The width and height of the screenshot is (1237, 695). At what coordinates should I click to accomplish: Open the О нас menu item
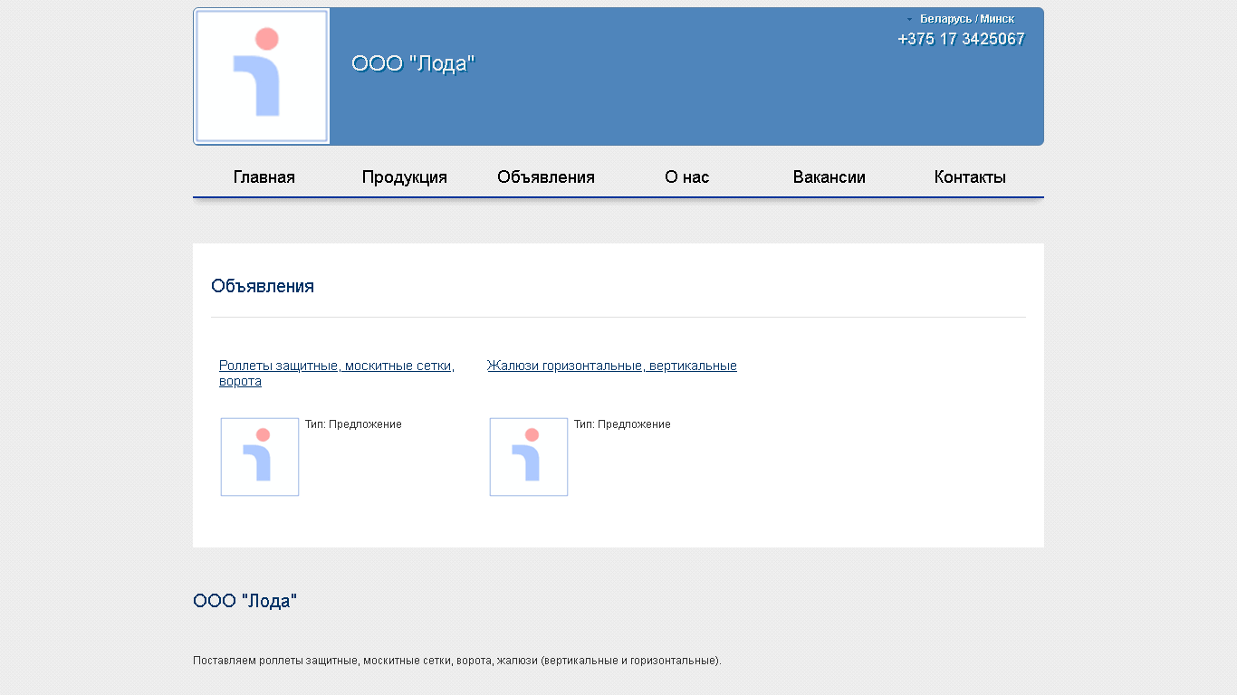click(687, 177)
